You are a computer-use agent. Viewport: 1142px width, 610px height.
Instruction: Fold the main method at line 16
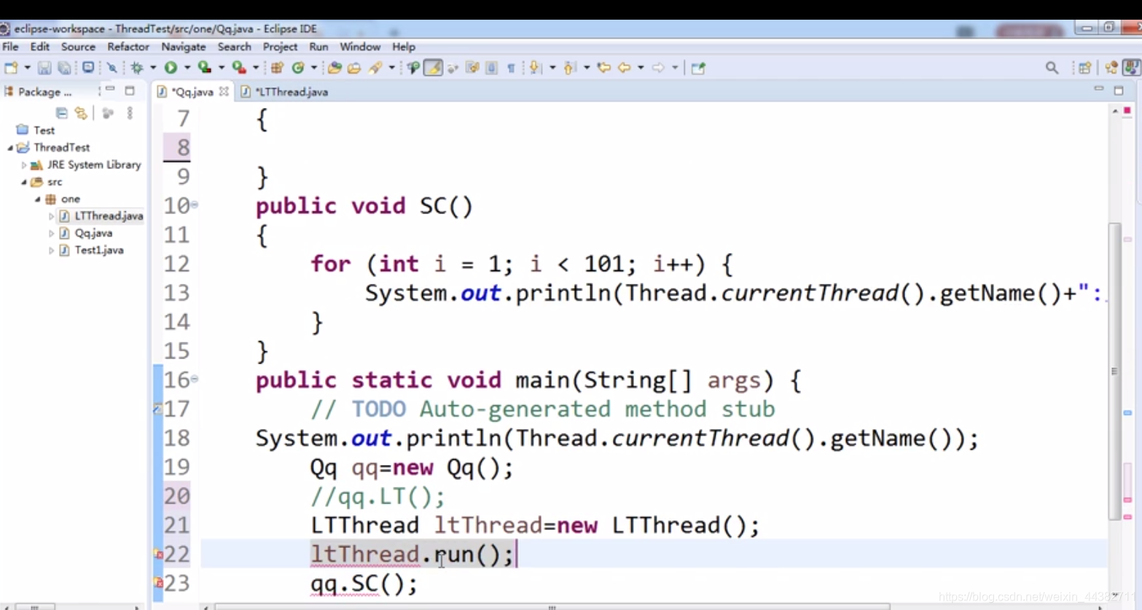click(x=195, y=379)
